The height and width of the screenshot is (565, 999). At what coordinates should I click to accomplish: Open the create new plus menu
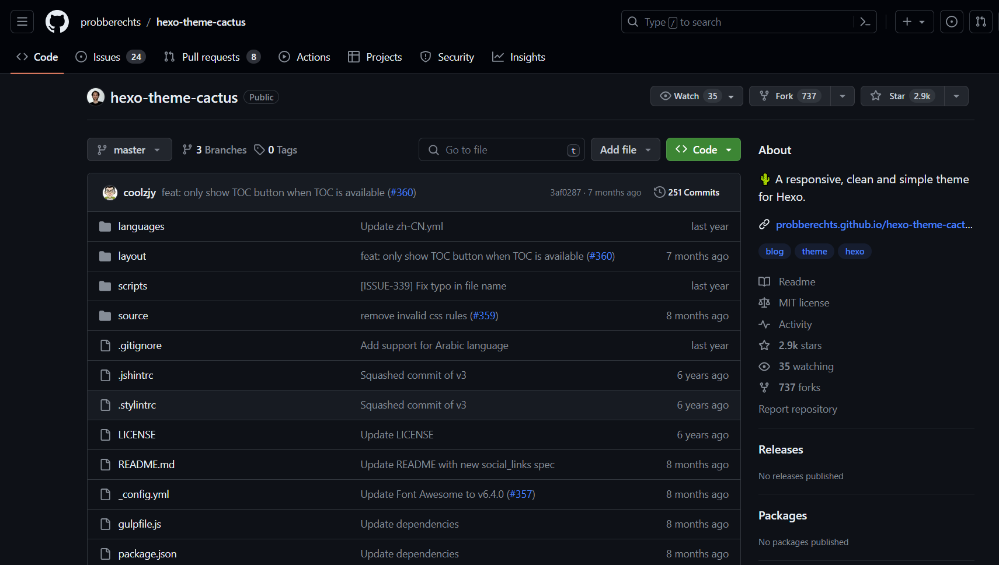coord(914,22)
